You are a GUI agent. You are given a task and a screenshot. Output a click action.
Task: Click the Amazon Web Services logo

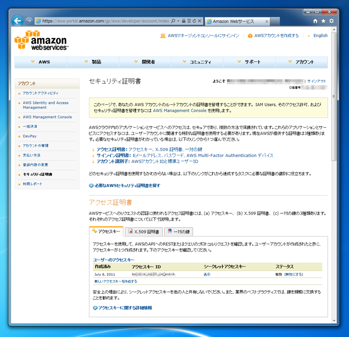click(x=41, y=40)
